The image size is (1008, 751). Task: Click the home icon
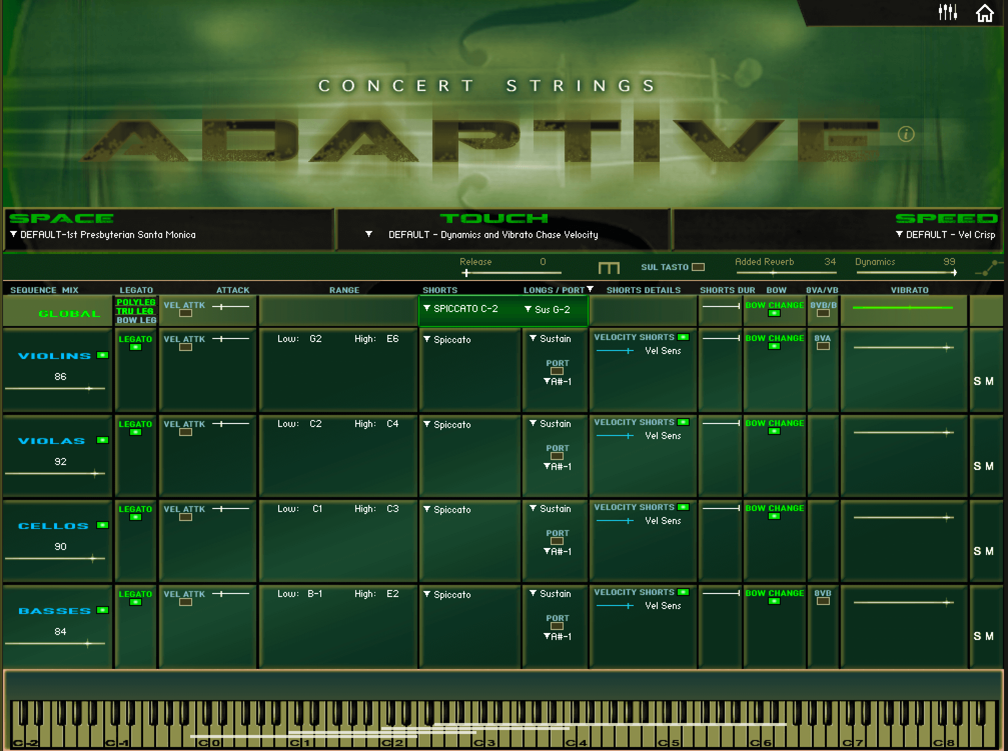pos(984,13)
